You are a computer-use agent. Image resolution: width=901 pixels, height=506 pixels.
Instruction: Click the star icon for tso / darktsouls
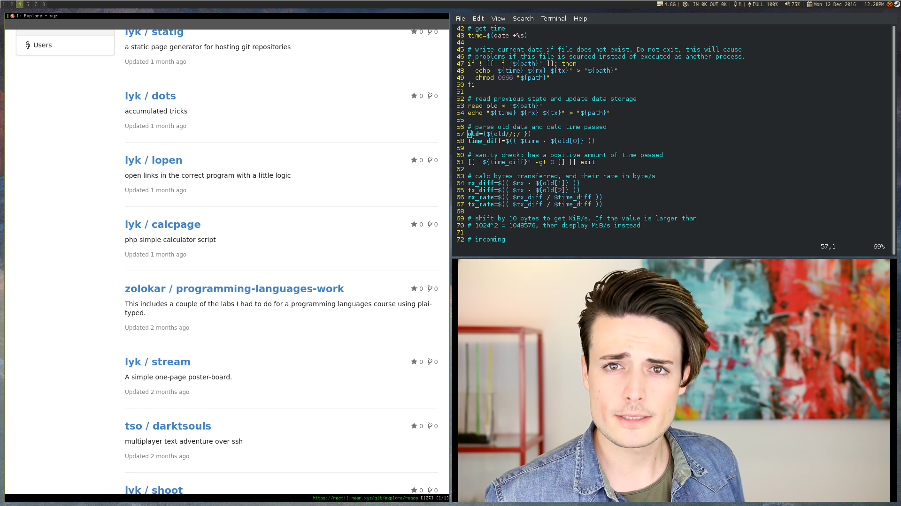[414, 426]
